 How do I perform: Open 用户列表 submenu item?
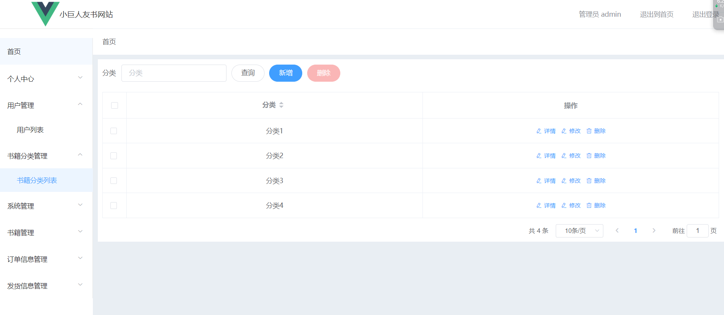(46, 130)
